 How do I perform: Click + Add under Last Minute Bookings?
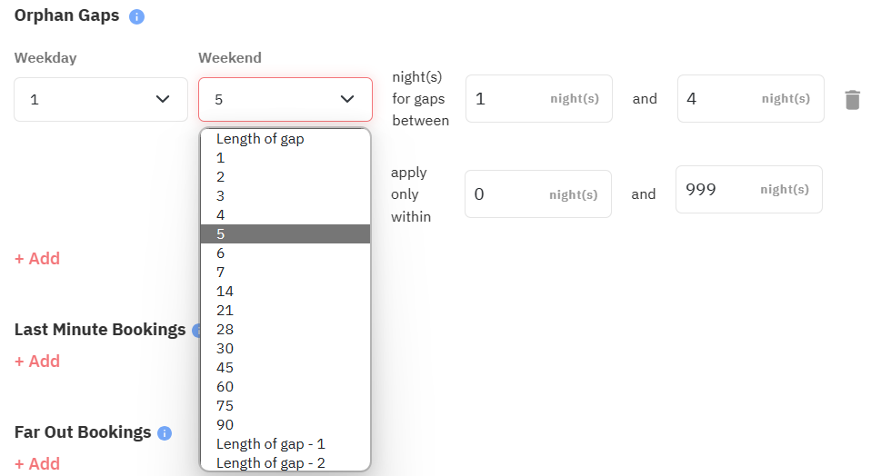(x=37, y=362)
